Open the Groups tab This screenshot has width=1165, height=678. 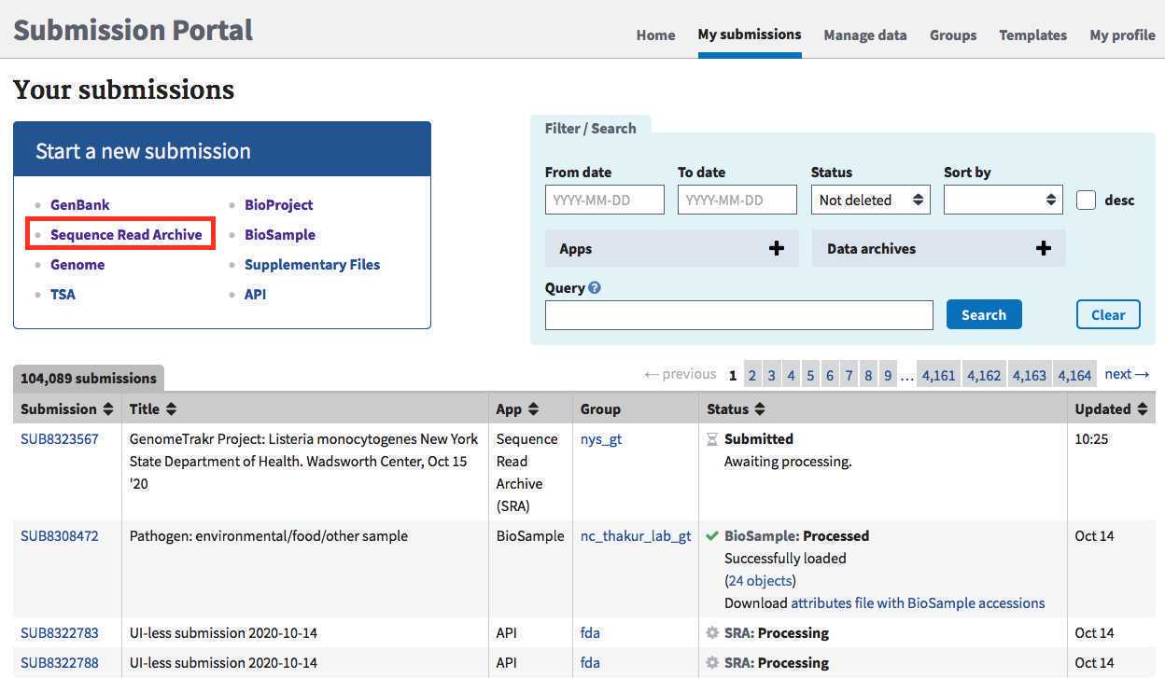(x=953, y=35)
